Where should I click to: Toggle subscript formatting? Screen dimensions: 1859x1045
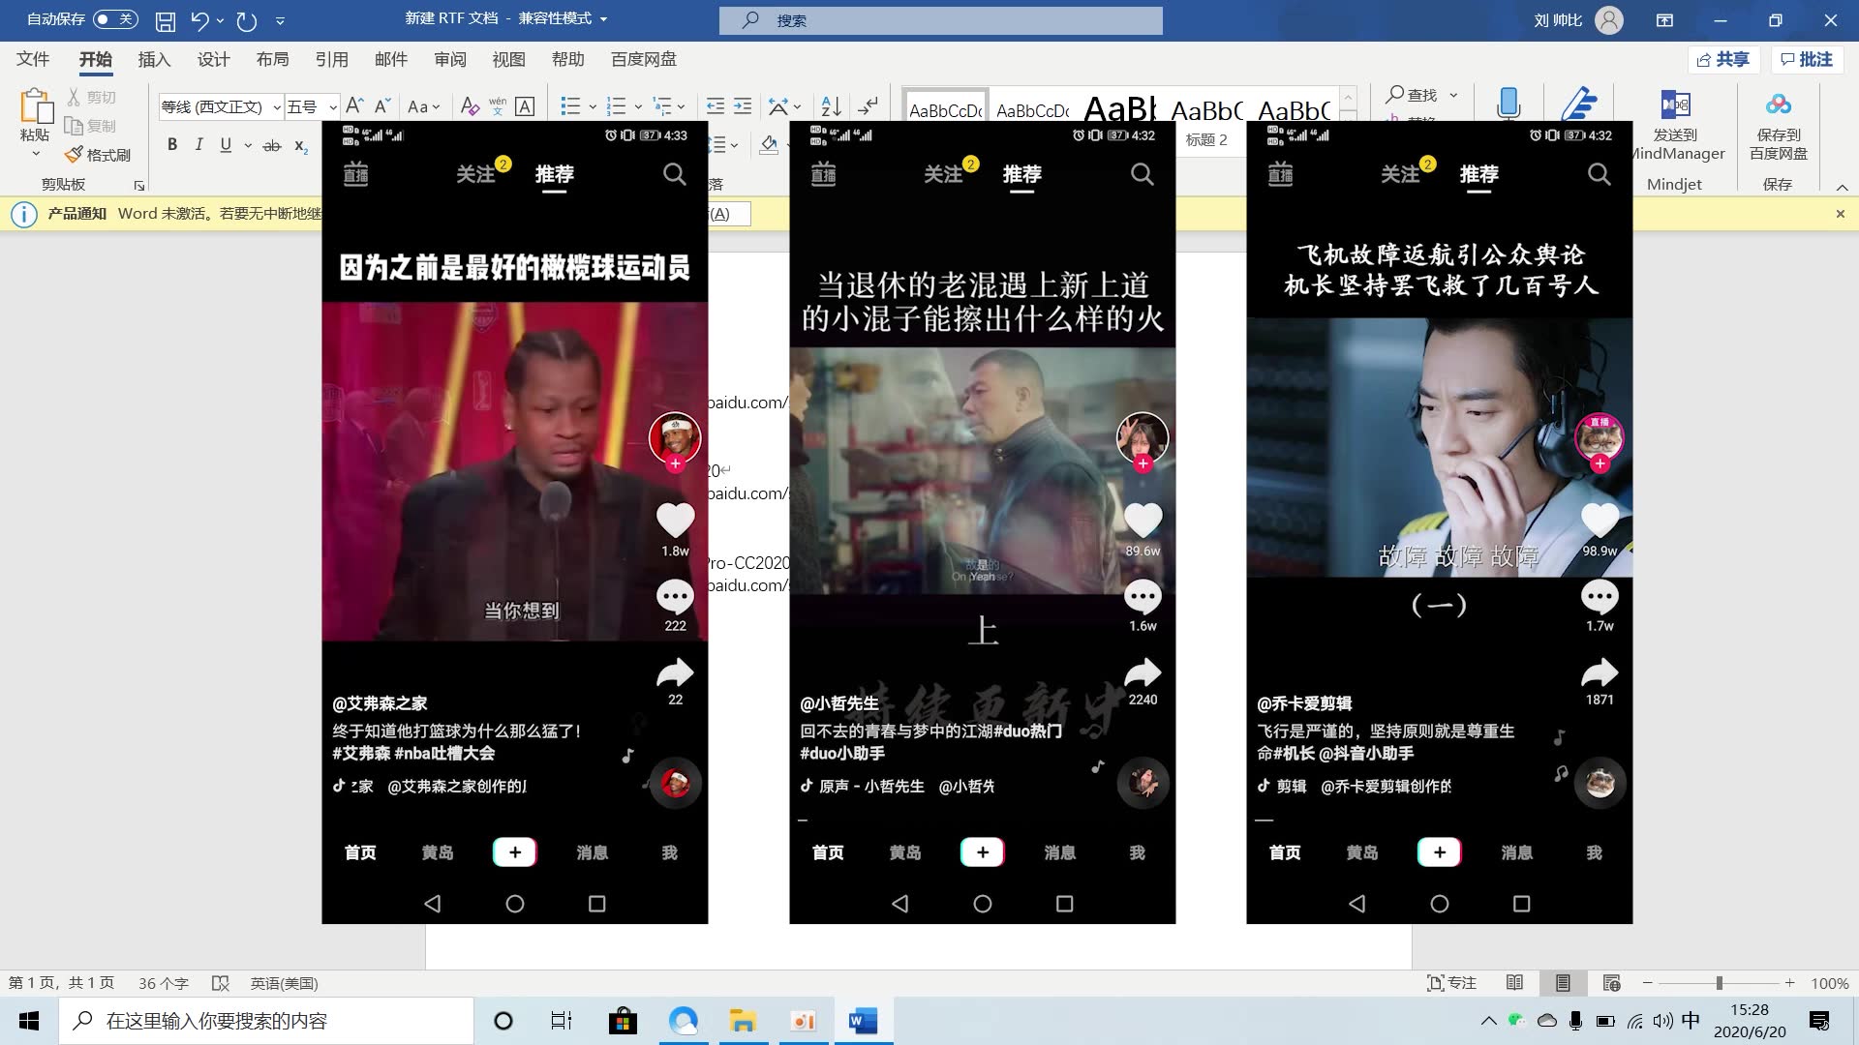pos(301,146)
